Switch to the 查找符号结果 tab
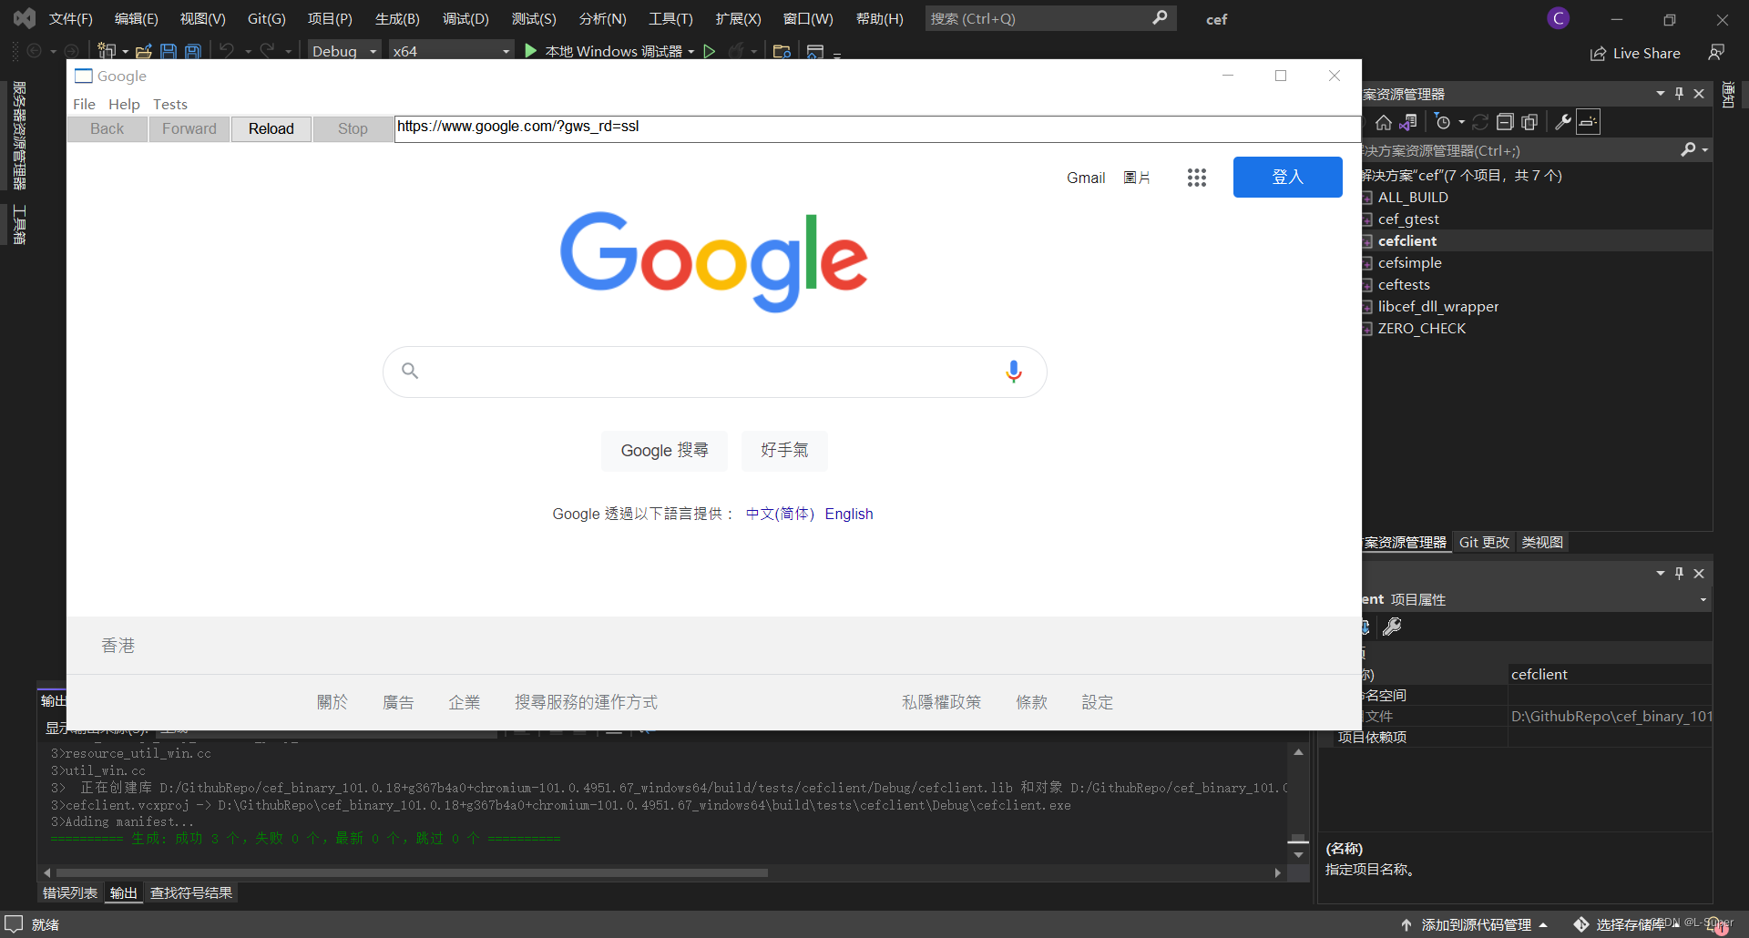 191,892
